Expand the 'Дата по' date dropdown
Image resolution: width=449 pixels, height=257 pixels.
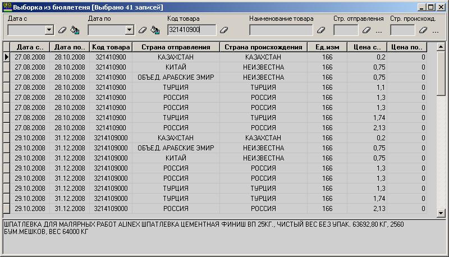[130, 30]
